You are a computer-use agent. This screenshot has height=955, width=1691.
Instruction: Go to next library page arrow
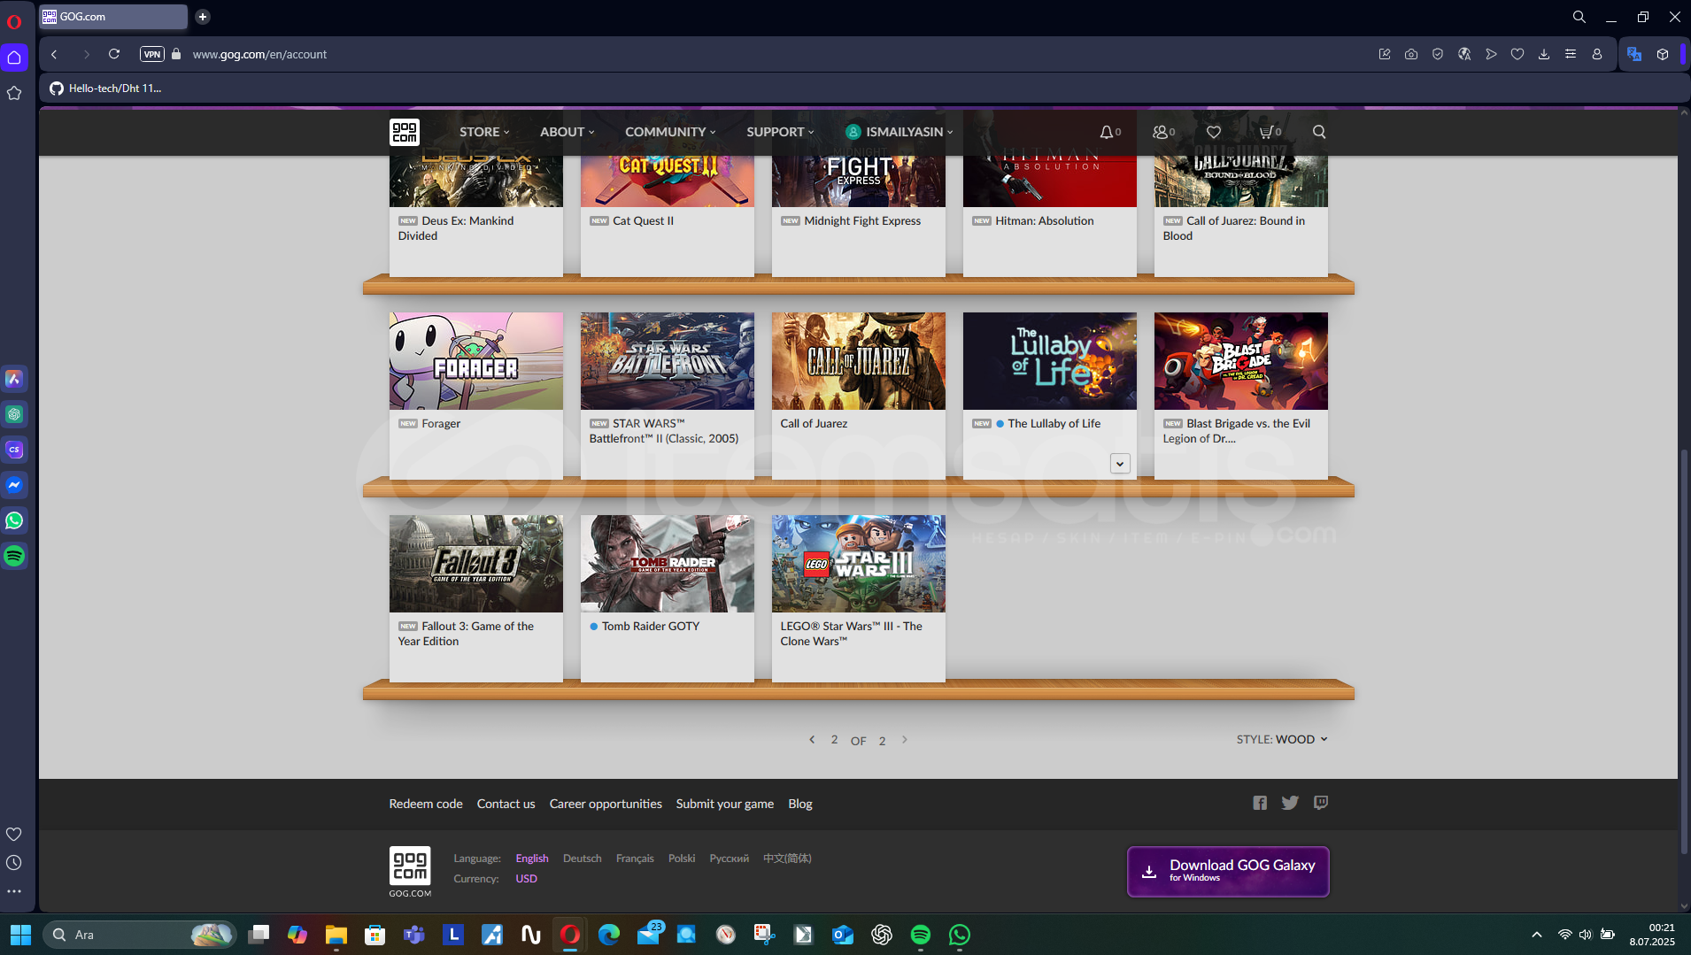[x=904, y=739]
